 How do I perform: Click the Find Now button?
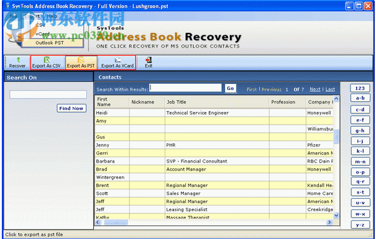(71, 108)
